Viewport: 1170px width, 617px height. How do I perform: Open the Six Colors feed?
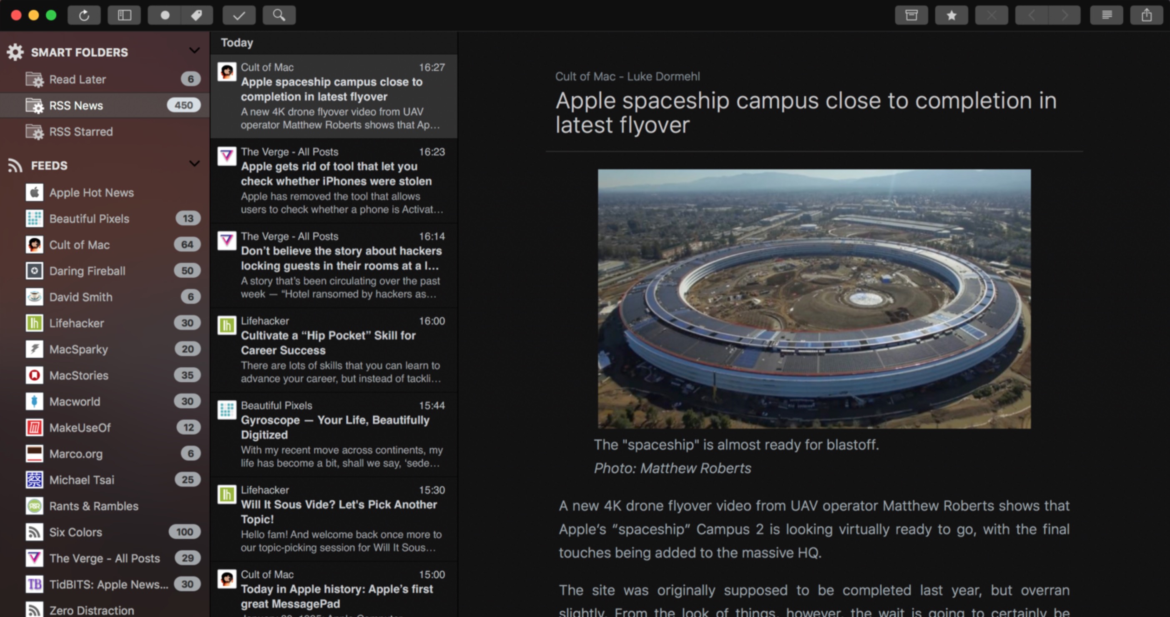click(x=105, y=532)
